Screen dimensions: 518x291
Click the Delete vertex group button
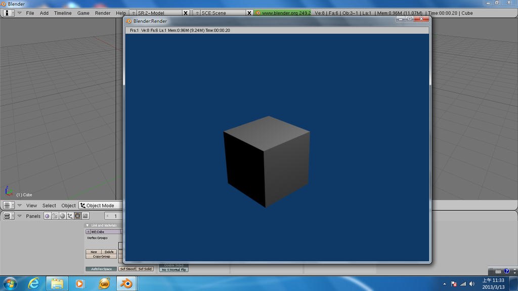tap(109, 252)
